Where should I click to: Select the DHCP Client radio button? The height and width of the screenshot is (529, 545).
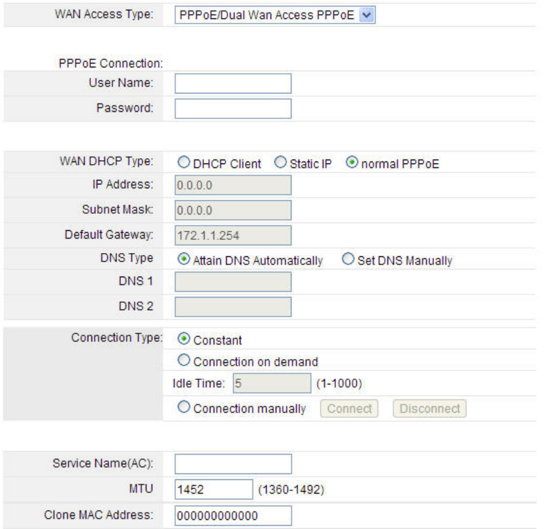click(x=184, y=162)
